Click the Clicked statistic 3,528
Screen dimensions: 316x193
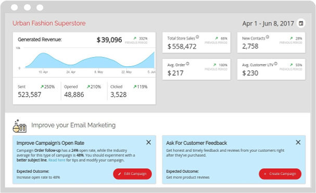[119, 94]
